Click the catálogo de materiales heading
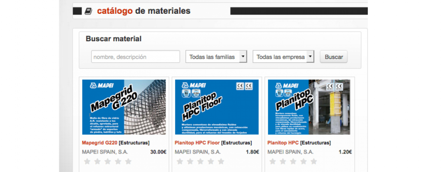The height and width of the screenshot is (172, 441). 144,11
